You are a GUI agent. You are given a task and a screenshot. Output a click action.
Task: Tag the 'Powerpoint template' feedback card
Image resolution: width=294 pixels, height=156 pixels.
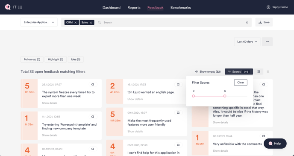pyautogui.click(x=93, y=117)
